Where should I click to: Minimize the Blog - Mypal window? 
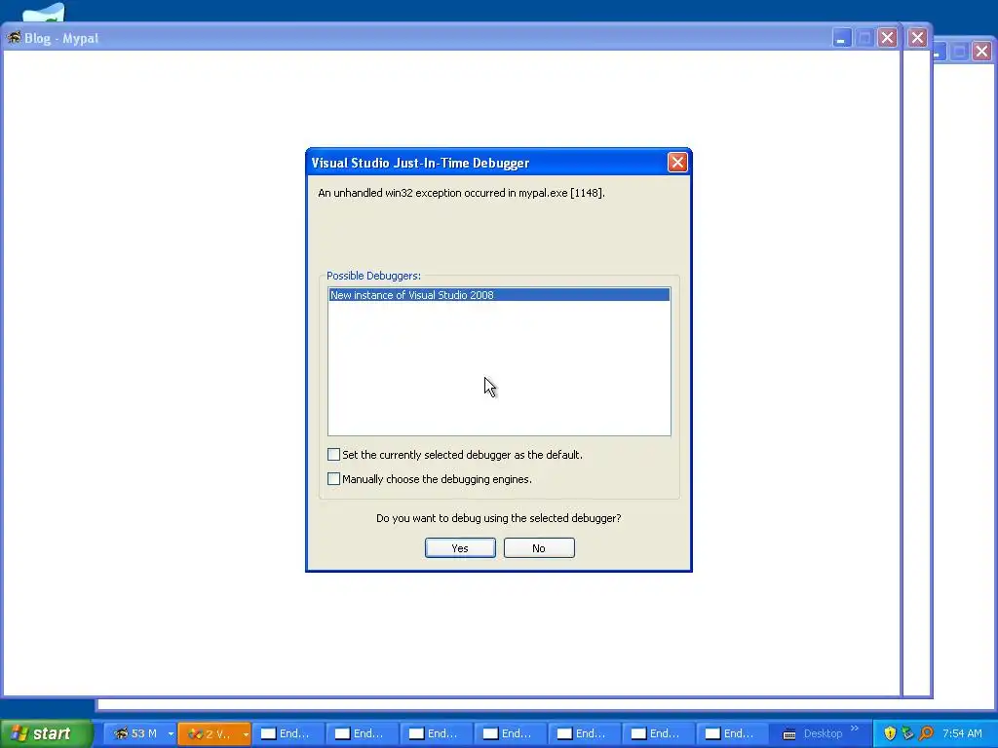(x=841, y=38)
